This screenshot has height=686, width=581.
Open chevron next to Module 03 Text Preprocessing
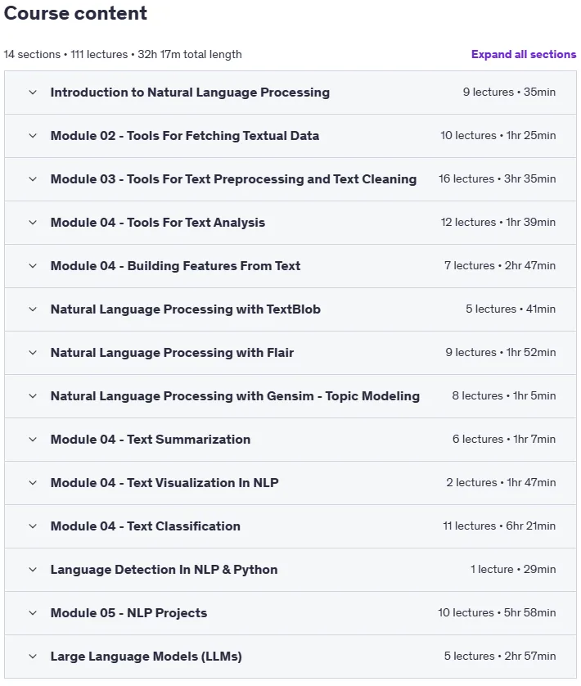[x=33, y=179]
